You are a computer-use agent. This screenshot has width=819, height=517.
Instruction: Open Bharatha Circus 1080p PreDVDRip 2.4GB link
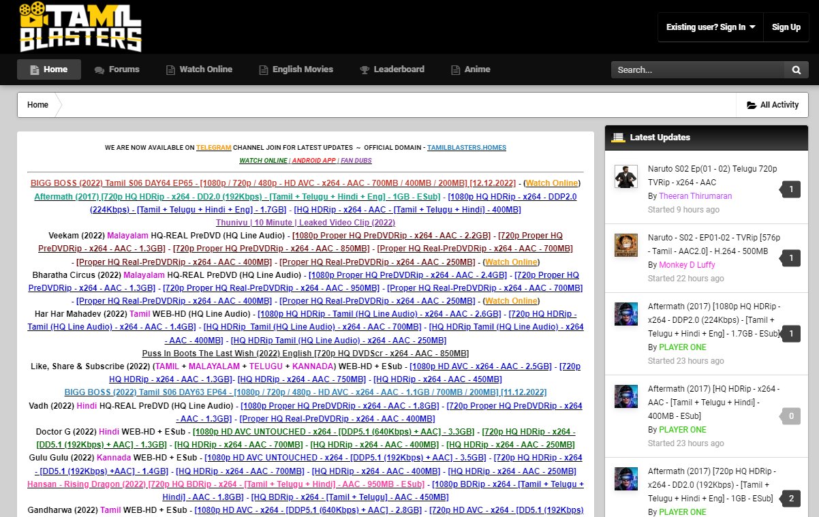(x=407, y=275)
